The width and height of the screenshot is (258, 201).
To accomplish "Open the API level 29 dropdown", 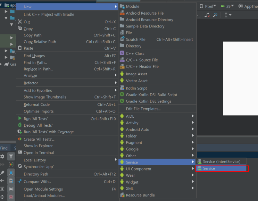I will pyautogui.click(x=227, y=6).
